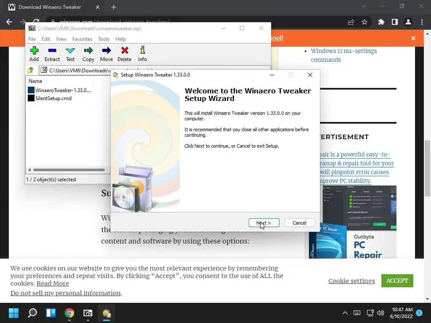Click the Info toolbar icon in 7-Zip
The image size is (431, 323).
pos(142,54)
